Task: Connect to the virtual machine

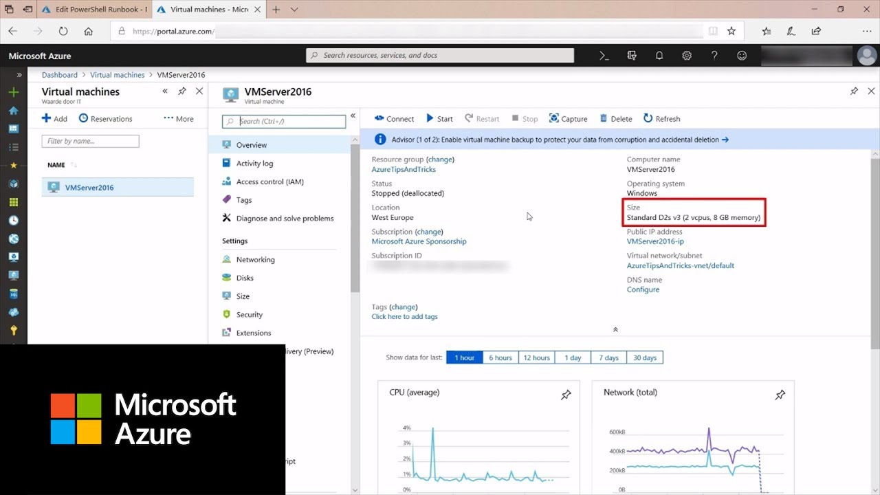Action: click(x=394, y=119)
